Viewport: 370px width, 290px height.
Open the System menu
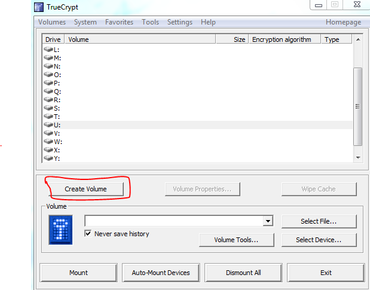click(85, 22)
